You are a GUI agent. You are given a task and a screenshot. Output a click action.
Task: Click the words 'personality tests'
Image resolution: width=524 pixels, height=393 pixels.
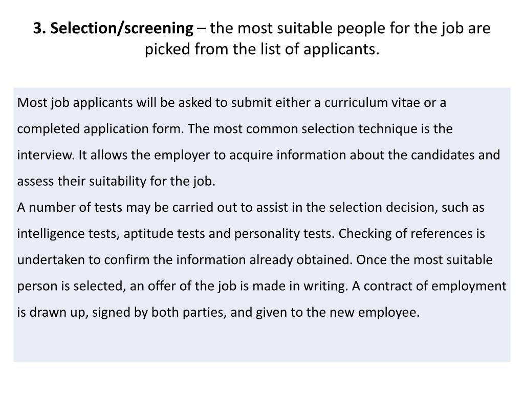point(282,233)
